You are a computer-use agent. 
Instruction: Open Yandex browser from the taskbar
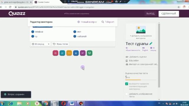(x=37, y=103)
